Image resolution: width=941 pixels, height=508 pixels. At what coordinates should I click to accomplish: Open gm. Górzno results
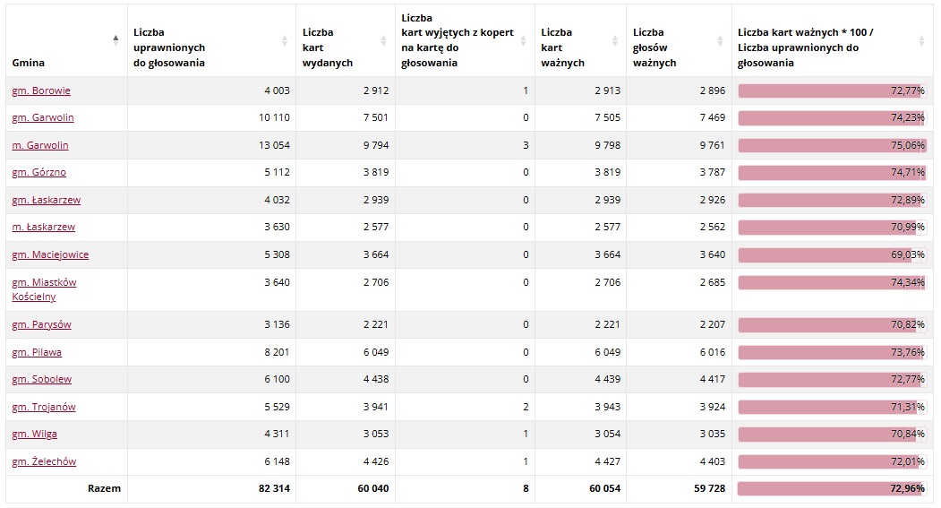coord(39,173)
